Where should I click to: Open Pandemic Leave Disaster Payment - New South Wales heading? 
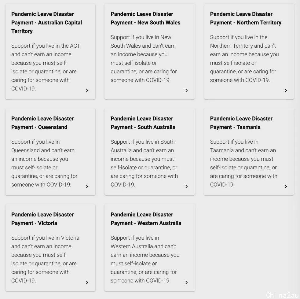(x=145, y=18)
